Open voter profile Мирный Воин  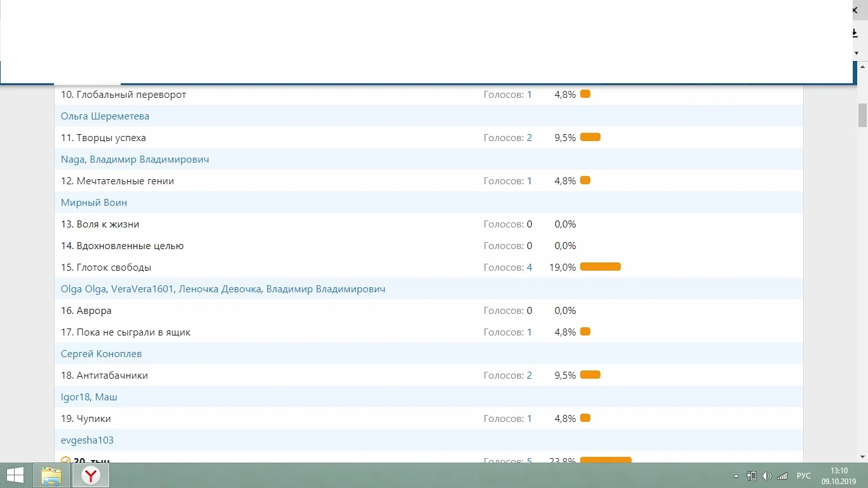coord(94,203)
